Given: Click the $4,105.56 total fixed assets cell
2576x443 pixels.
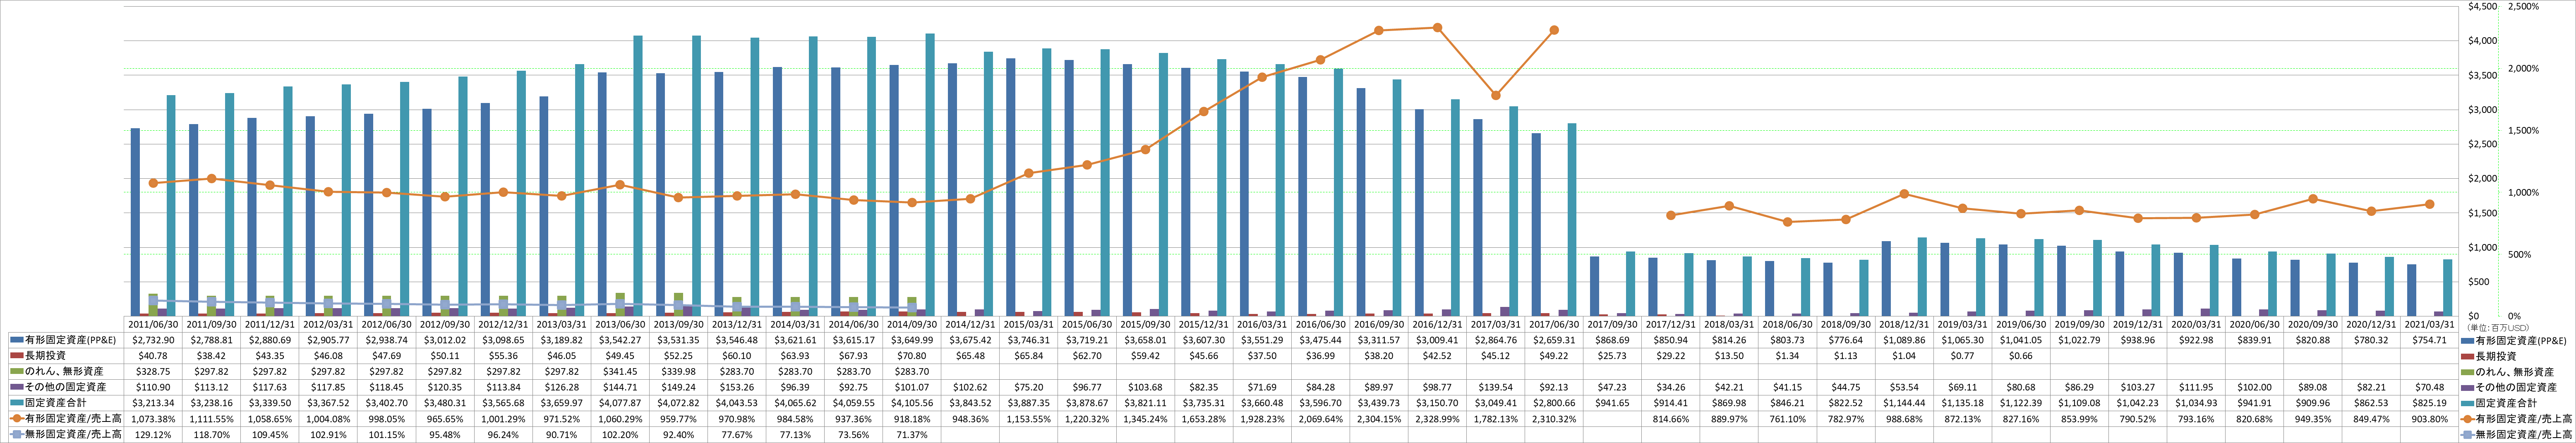Looking at the screenshot, I should click(912, 403).
